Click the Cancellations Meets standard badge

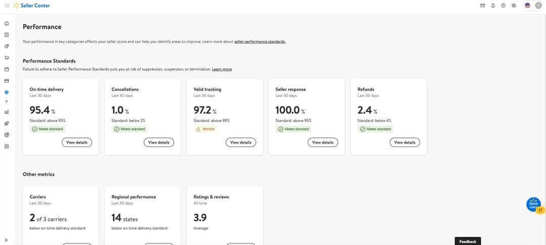click(x=129, y=129)
